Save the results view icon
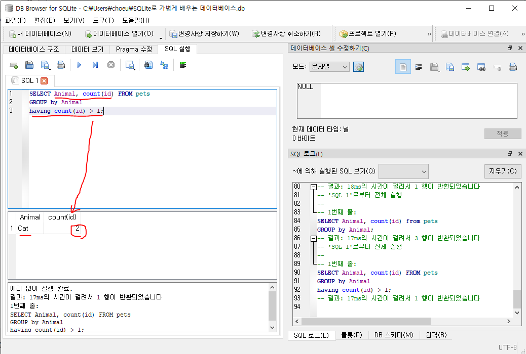This screenshot has width=526, height=354. (130, 65)
